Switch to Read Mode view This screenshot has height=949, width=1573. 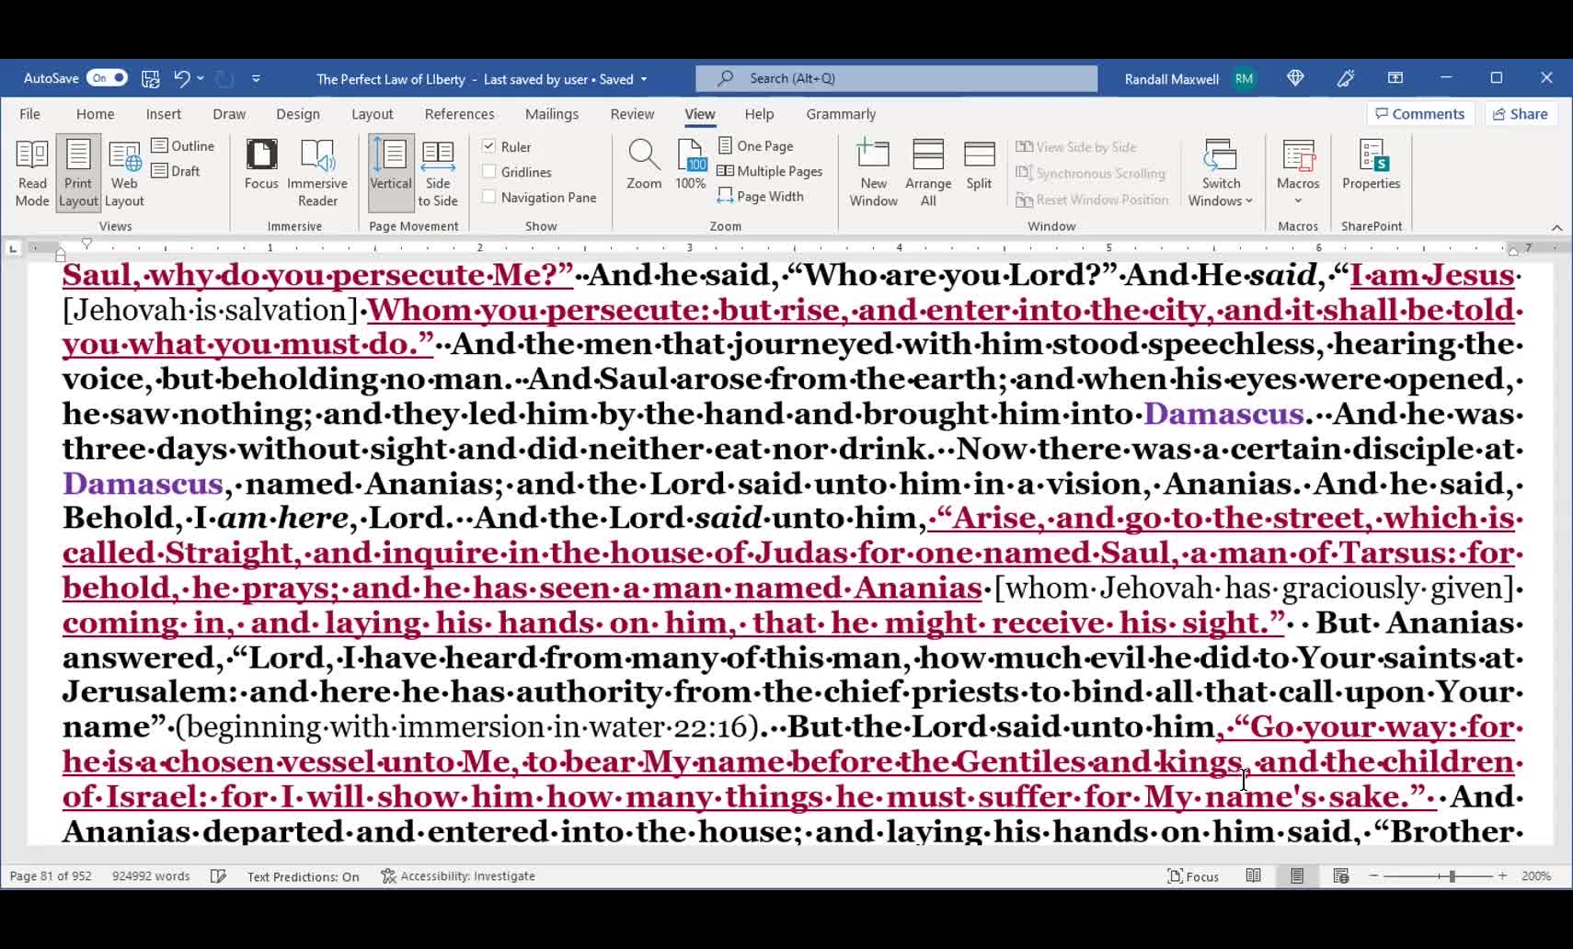[x=32, y=173]
